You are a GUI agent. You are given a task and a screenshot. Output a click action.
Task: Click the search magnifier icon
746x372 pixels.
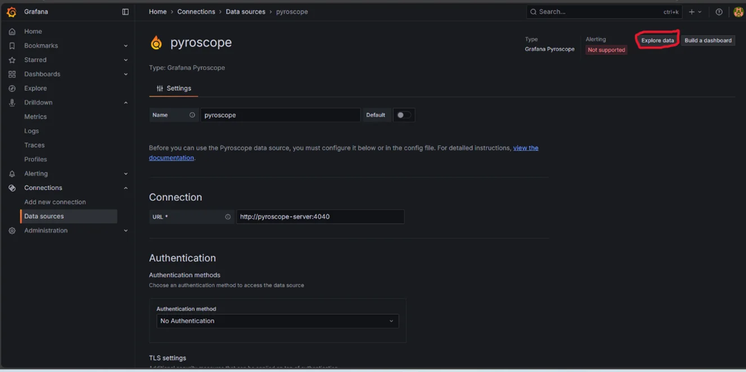click(x=533, y=12)
